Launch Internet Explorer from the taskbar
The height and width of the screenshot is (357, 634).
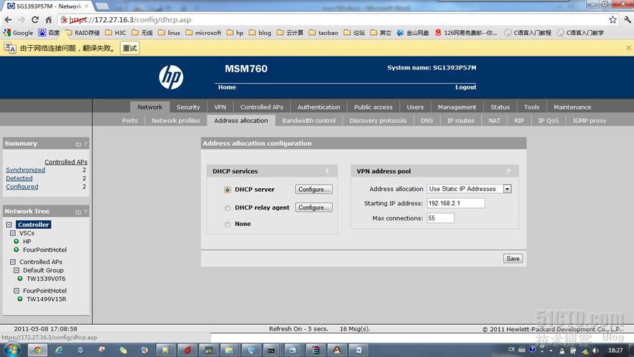59,350
